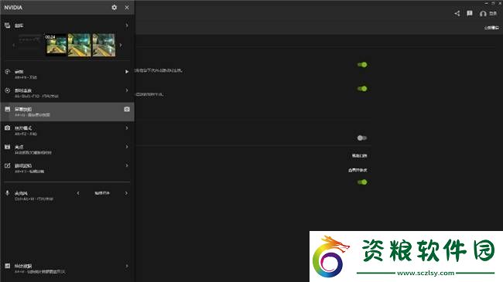503x282 pixels.
Task: Click the Instant Replay icon in the sidebar
Action: pyautogui.click(x=8, y=90)
